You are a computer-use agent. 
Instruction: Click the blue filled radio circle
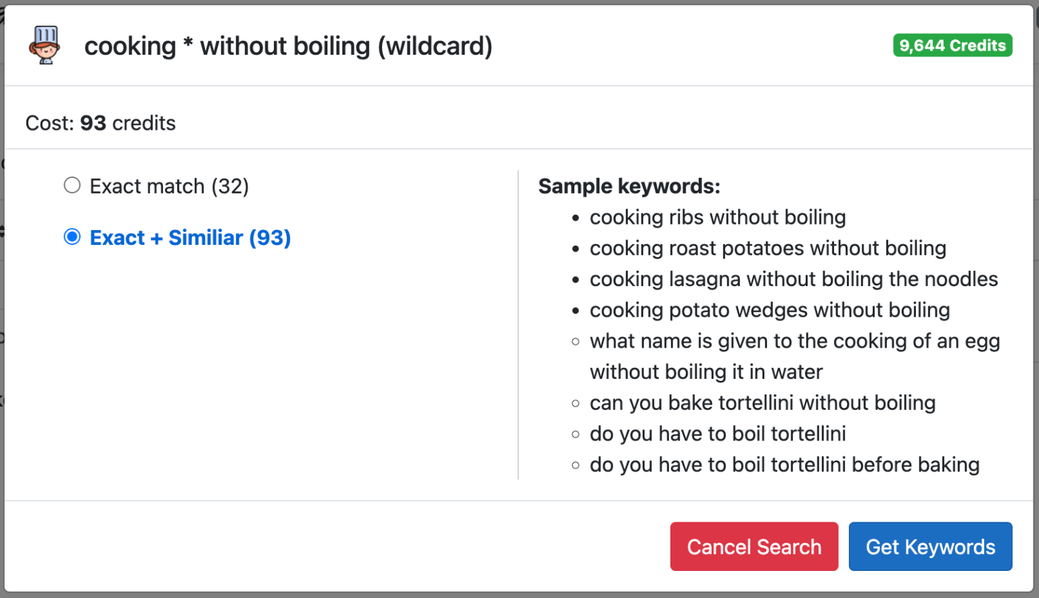72,237
